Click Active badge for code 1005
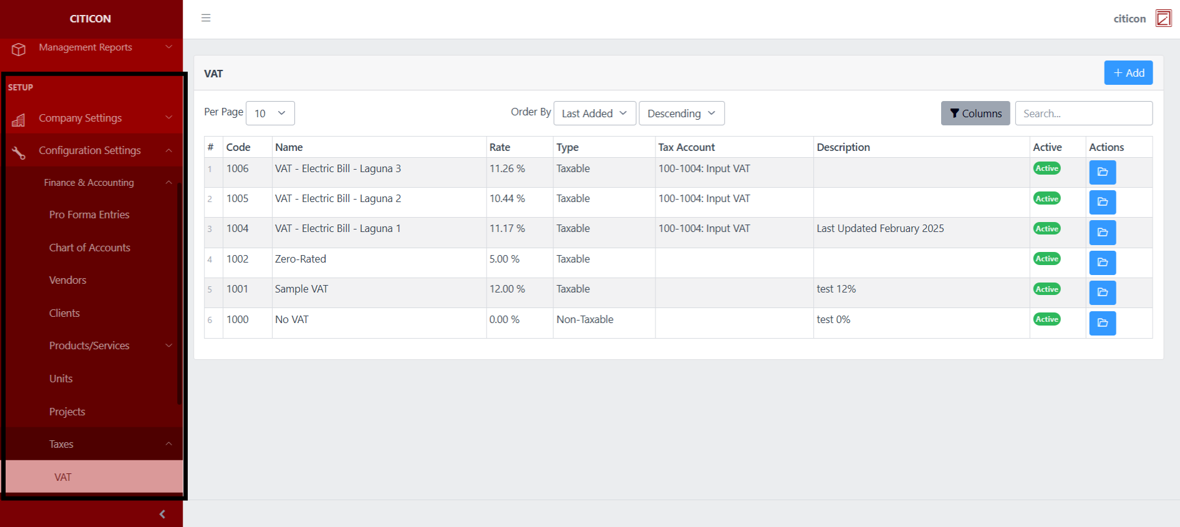1180x527 pixels. (1047, 199)
